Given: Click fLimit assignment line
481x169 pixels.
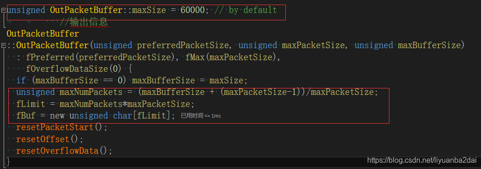Looking at the screenshot, I should [105, 104].
